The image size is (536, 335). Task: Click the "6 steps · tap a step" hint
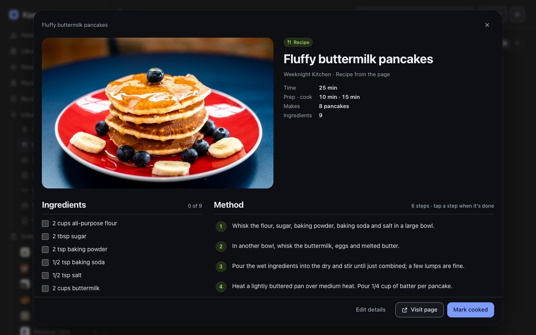(x=453, y=206)
